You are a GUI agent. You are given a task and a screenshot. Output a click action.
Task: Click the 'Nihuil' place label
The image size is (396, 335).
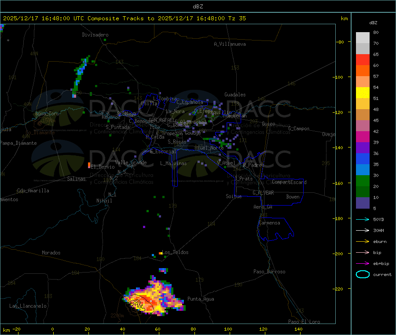104,201
